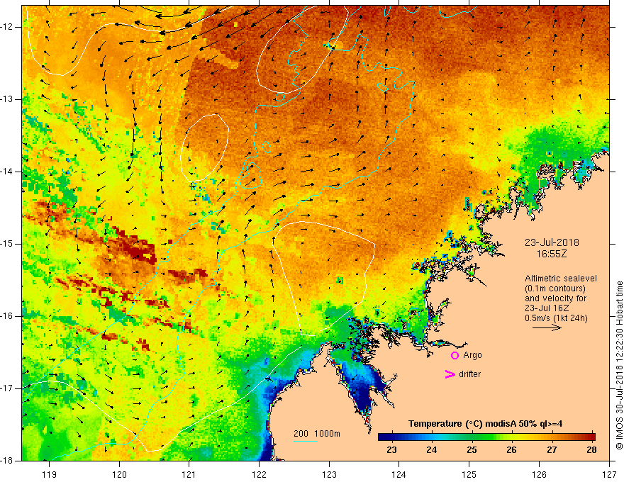Click the magenta Argo circle legend icon
The width and height of the screenshot is (624, 482).
point(455,356)
